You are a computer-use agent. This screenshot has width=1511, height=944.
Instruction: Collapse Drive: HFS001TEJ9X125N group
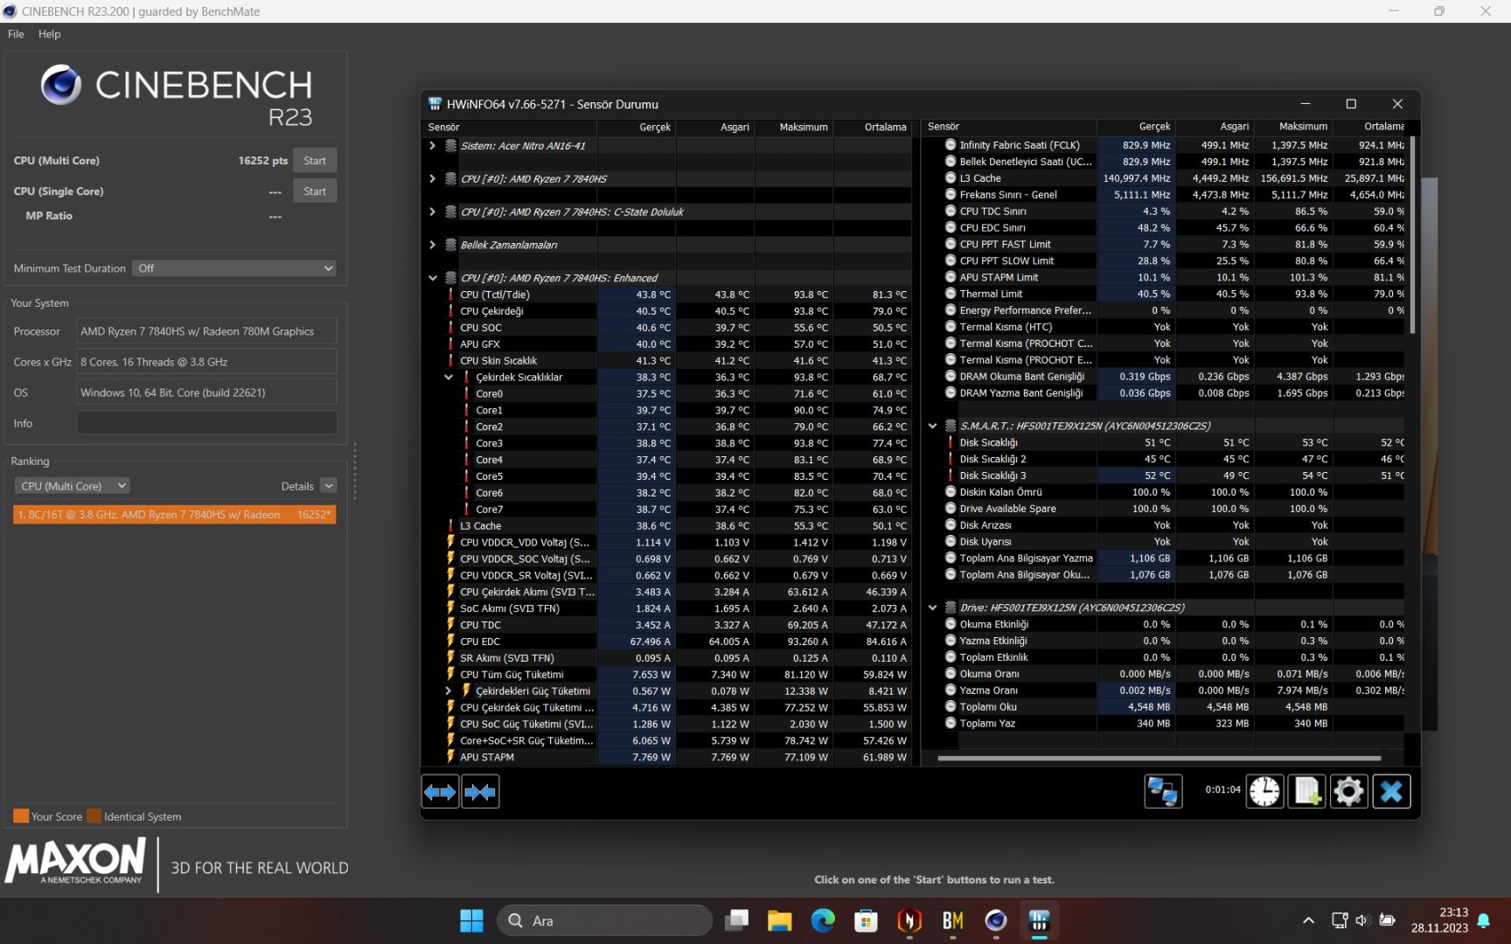[932, 607]
